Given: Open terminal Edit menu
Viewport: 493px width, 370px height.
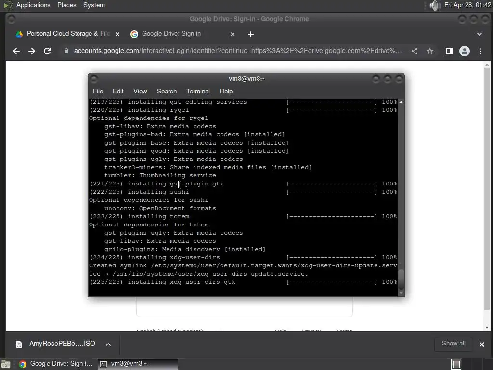Looking at the screenshot, I should [118, 91].
